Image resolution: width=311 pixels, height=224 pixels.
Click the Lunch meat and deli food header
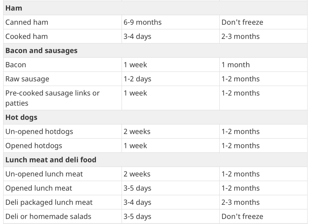[x=51, y=160]
